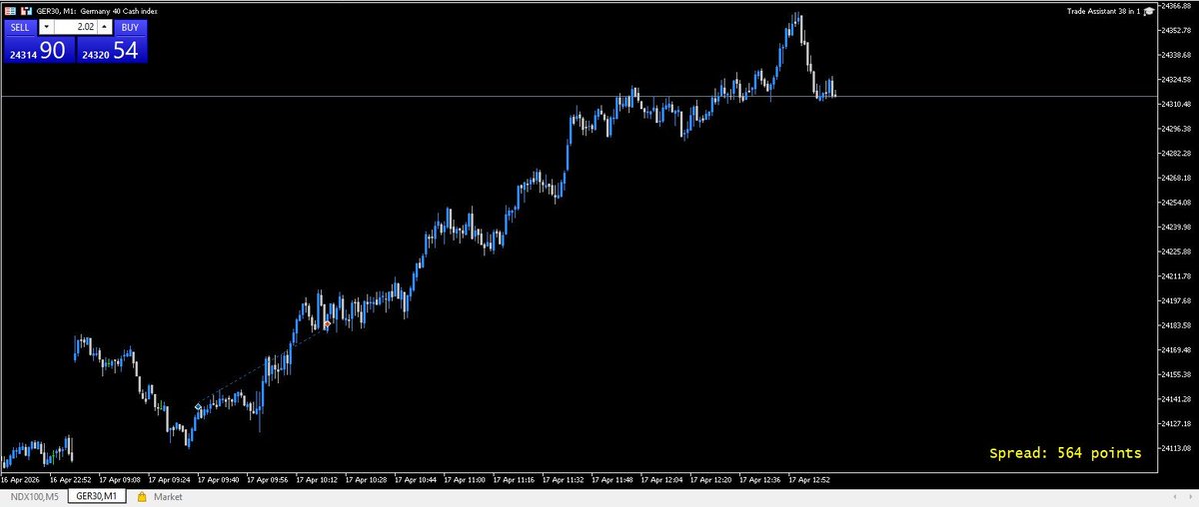Click price level 24268.18 on the scale
The height and width of the screenshot is (507, 1199).
[1177, 178]
